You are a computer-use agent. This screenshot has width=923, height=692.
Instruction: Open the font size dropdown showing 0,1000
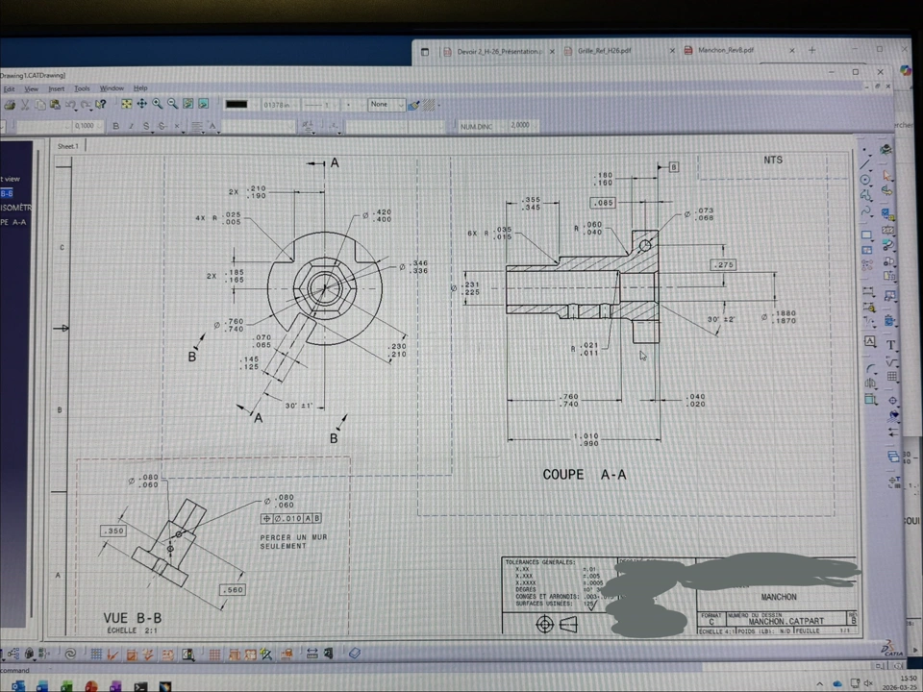click(87, 126)
